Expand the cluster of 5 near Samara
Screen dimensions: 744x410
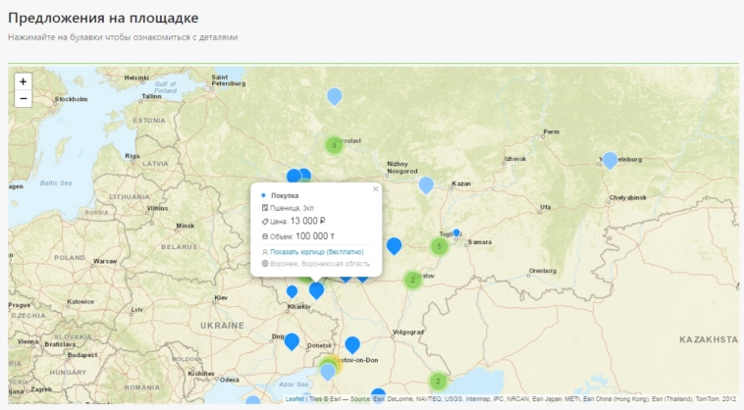[x=440, y=246]
